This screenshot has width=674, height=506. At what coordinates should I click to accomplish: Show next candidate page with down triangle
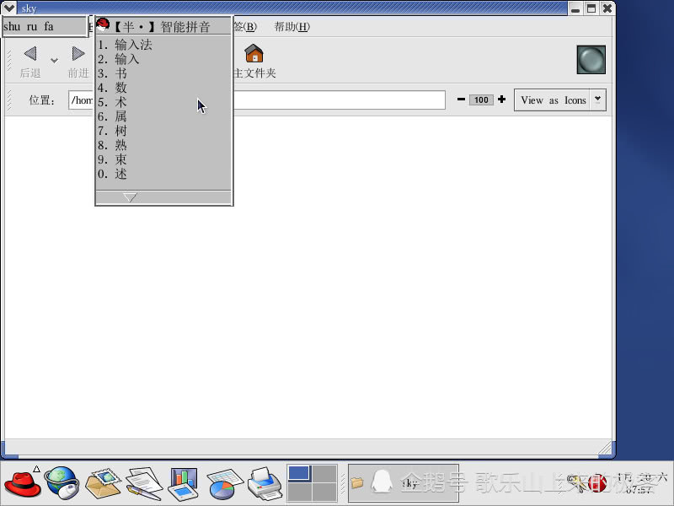click(130, 197)
